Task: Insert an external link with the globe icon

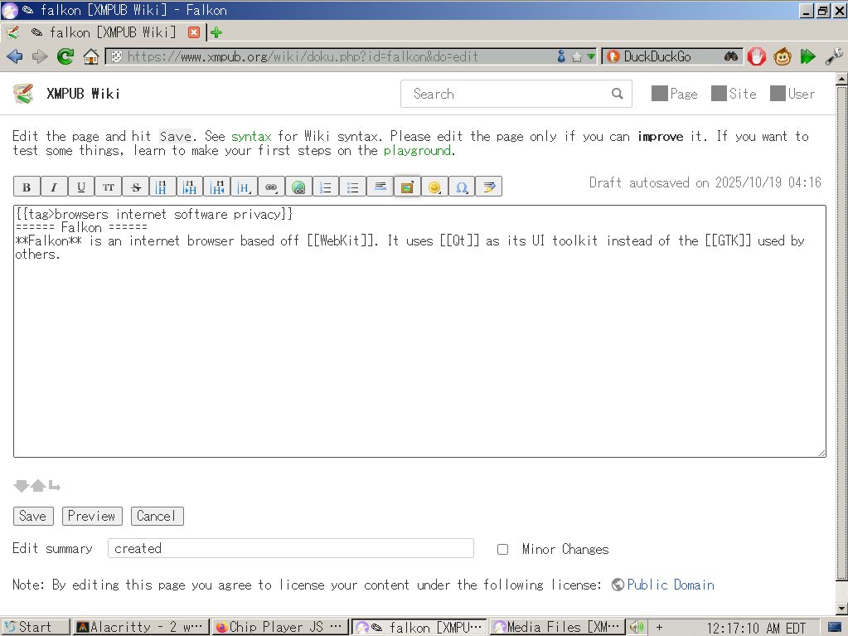Action: [298, 187]
